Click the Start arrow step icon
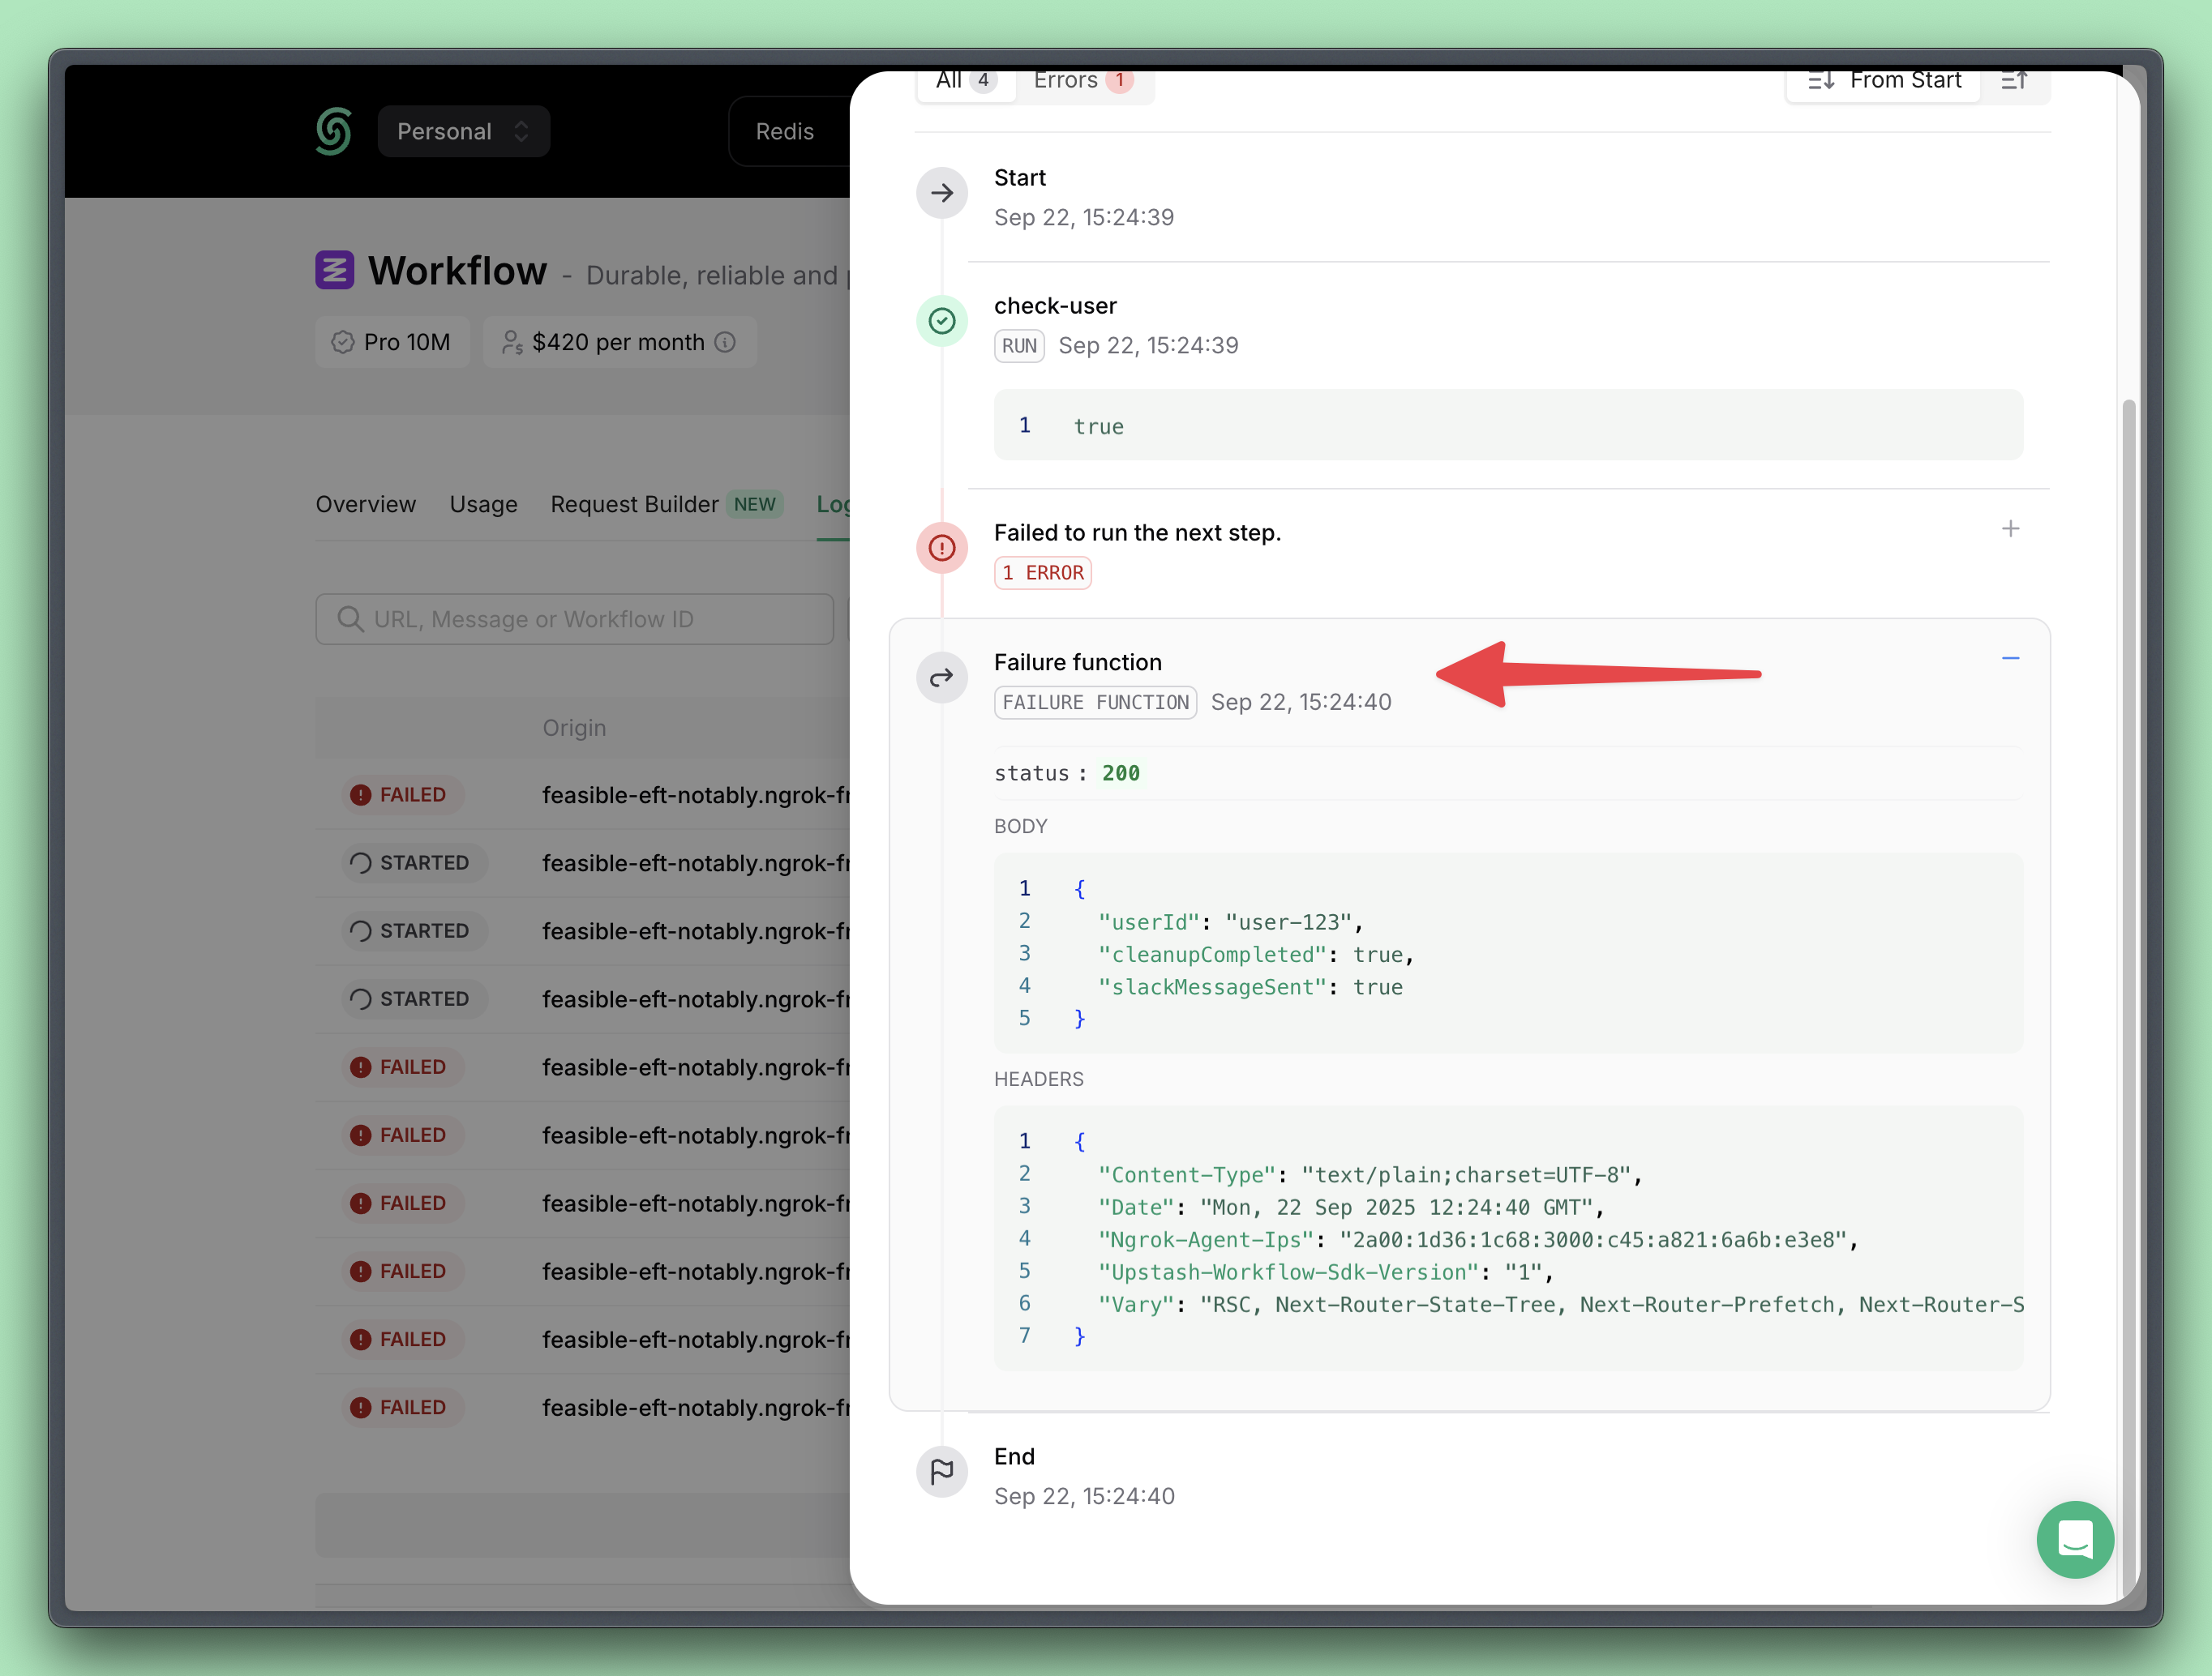2212x1676 pixels. point(942,193)
